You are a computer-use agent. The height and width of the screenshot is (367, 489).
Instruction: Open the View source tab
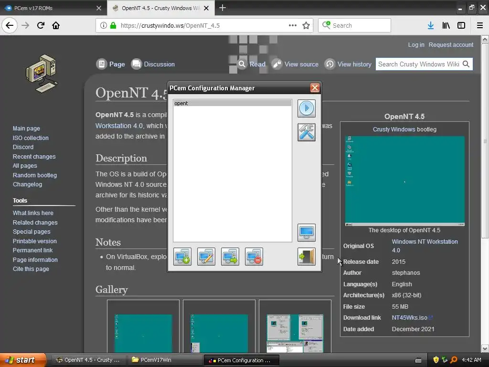[x=295, y=65]
